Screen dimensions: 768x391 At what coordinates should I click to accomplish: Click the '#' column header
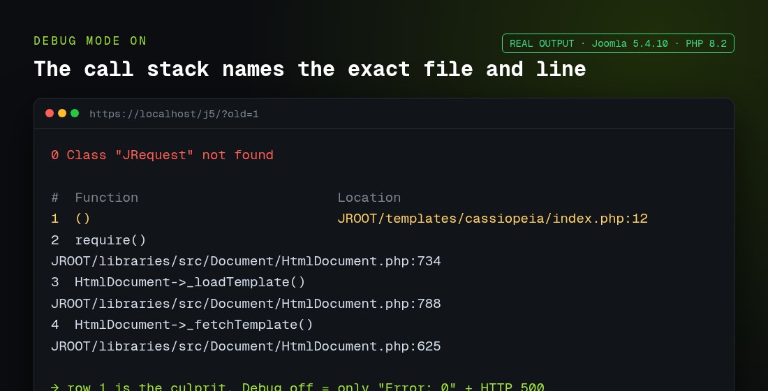point(55,198)
